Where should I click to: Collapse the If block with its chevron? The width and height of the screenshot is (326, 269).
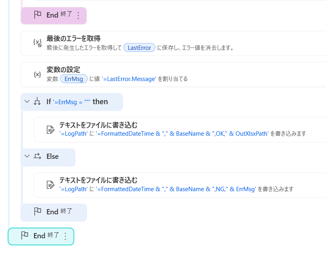pos(27,102)
